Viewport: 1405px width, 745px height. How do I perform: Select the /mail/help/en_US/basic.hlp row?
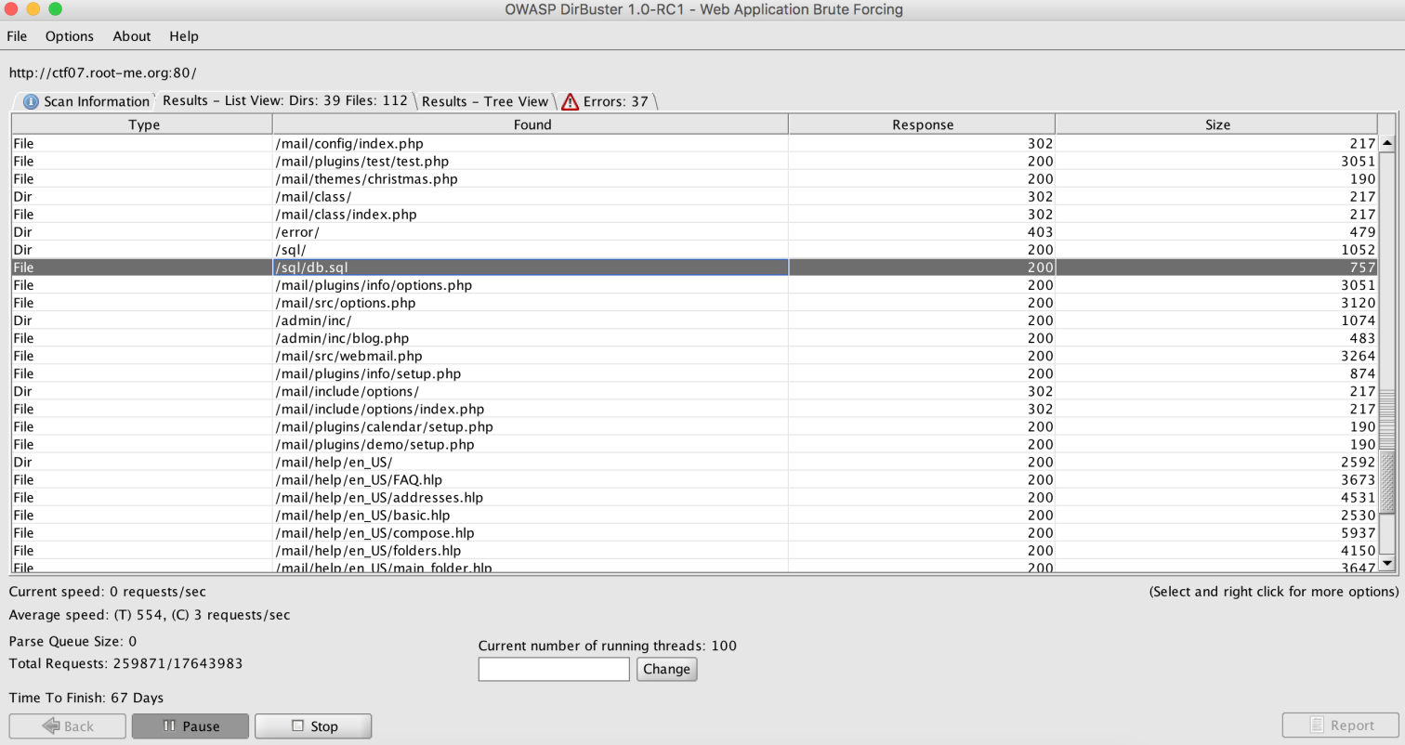694,515
